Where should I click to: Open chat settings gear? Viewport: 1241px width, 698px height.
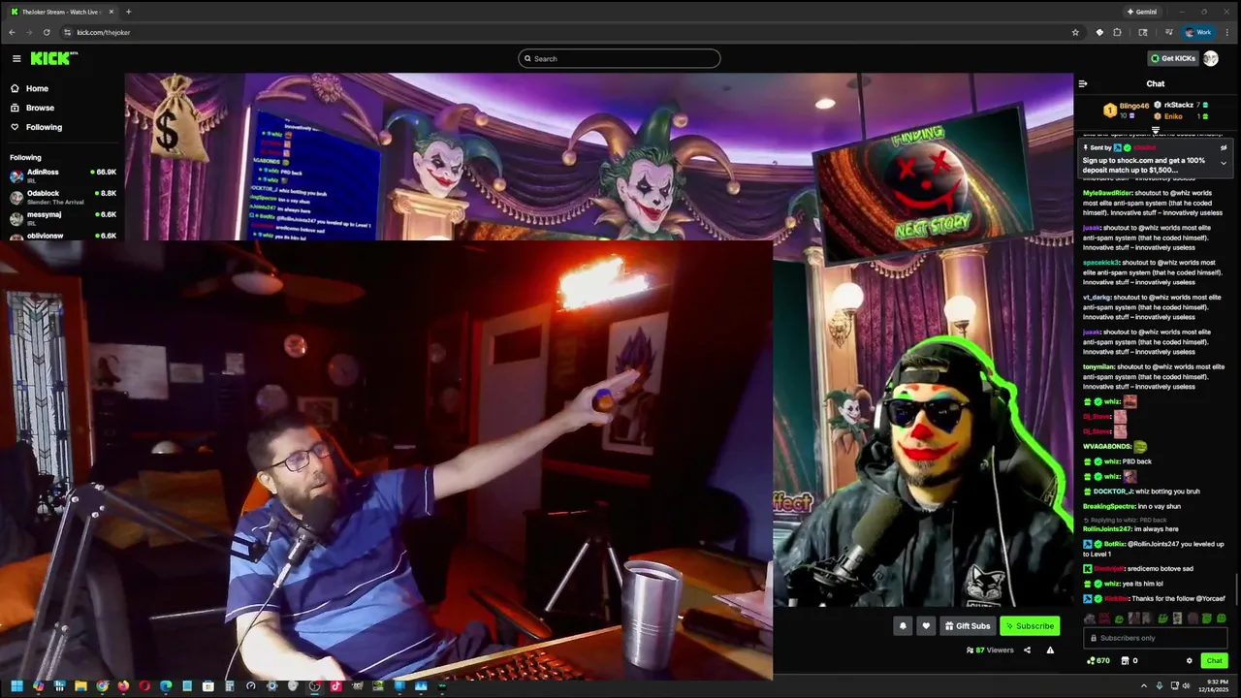click(1190, 661)
